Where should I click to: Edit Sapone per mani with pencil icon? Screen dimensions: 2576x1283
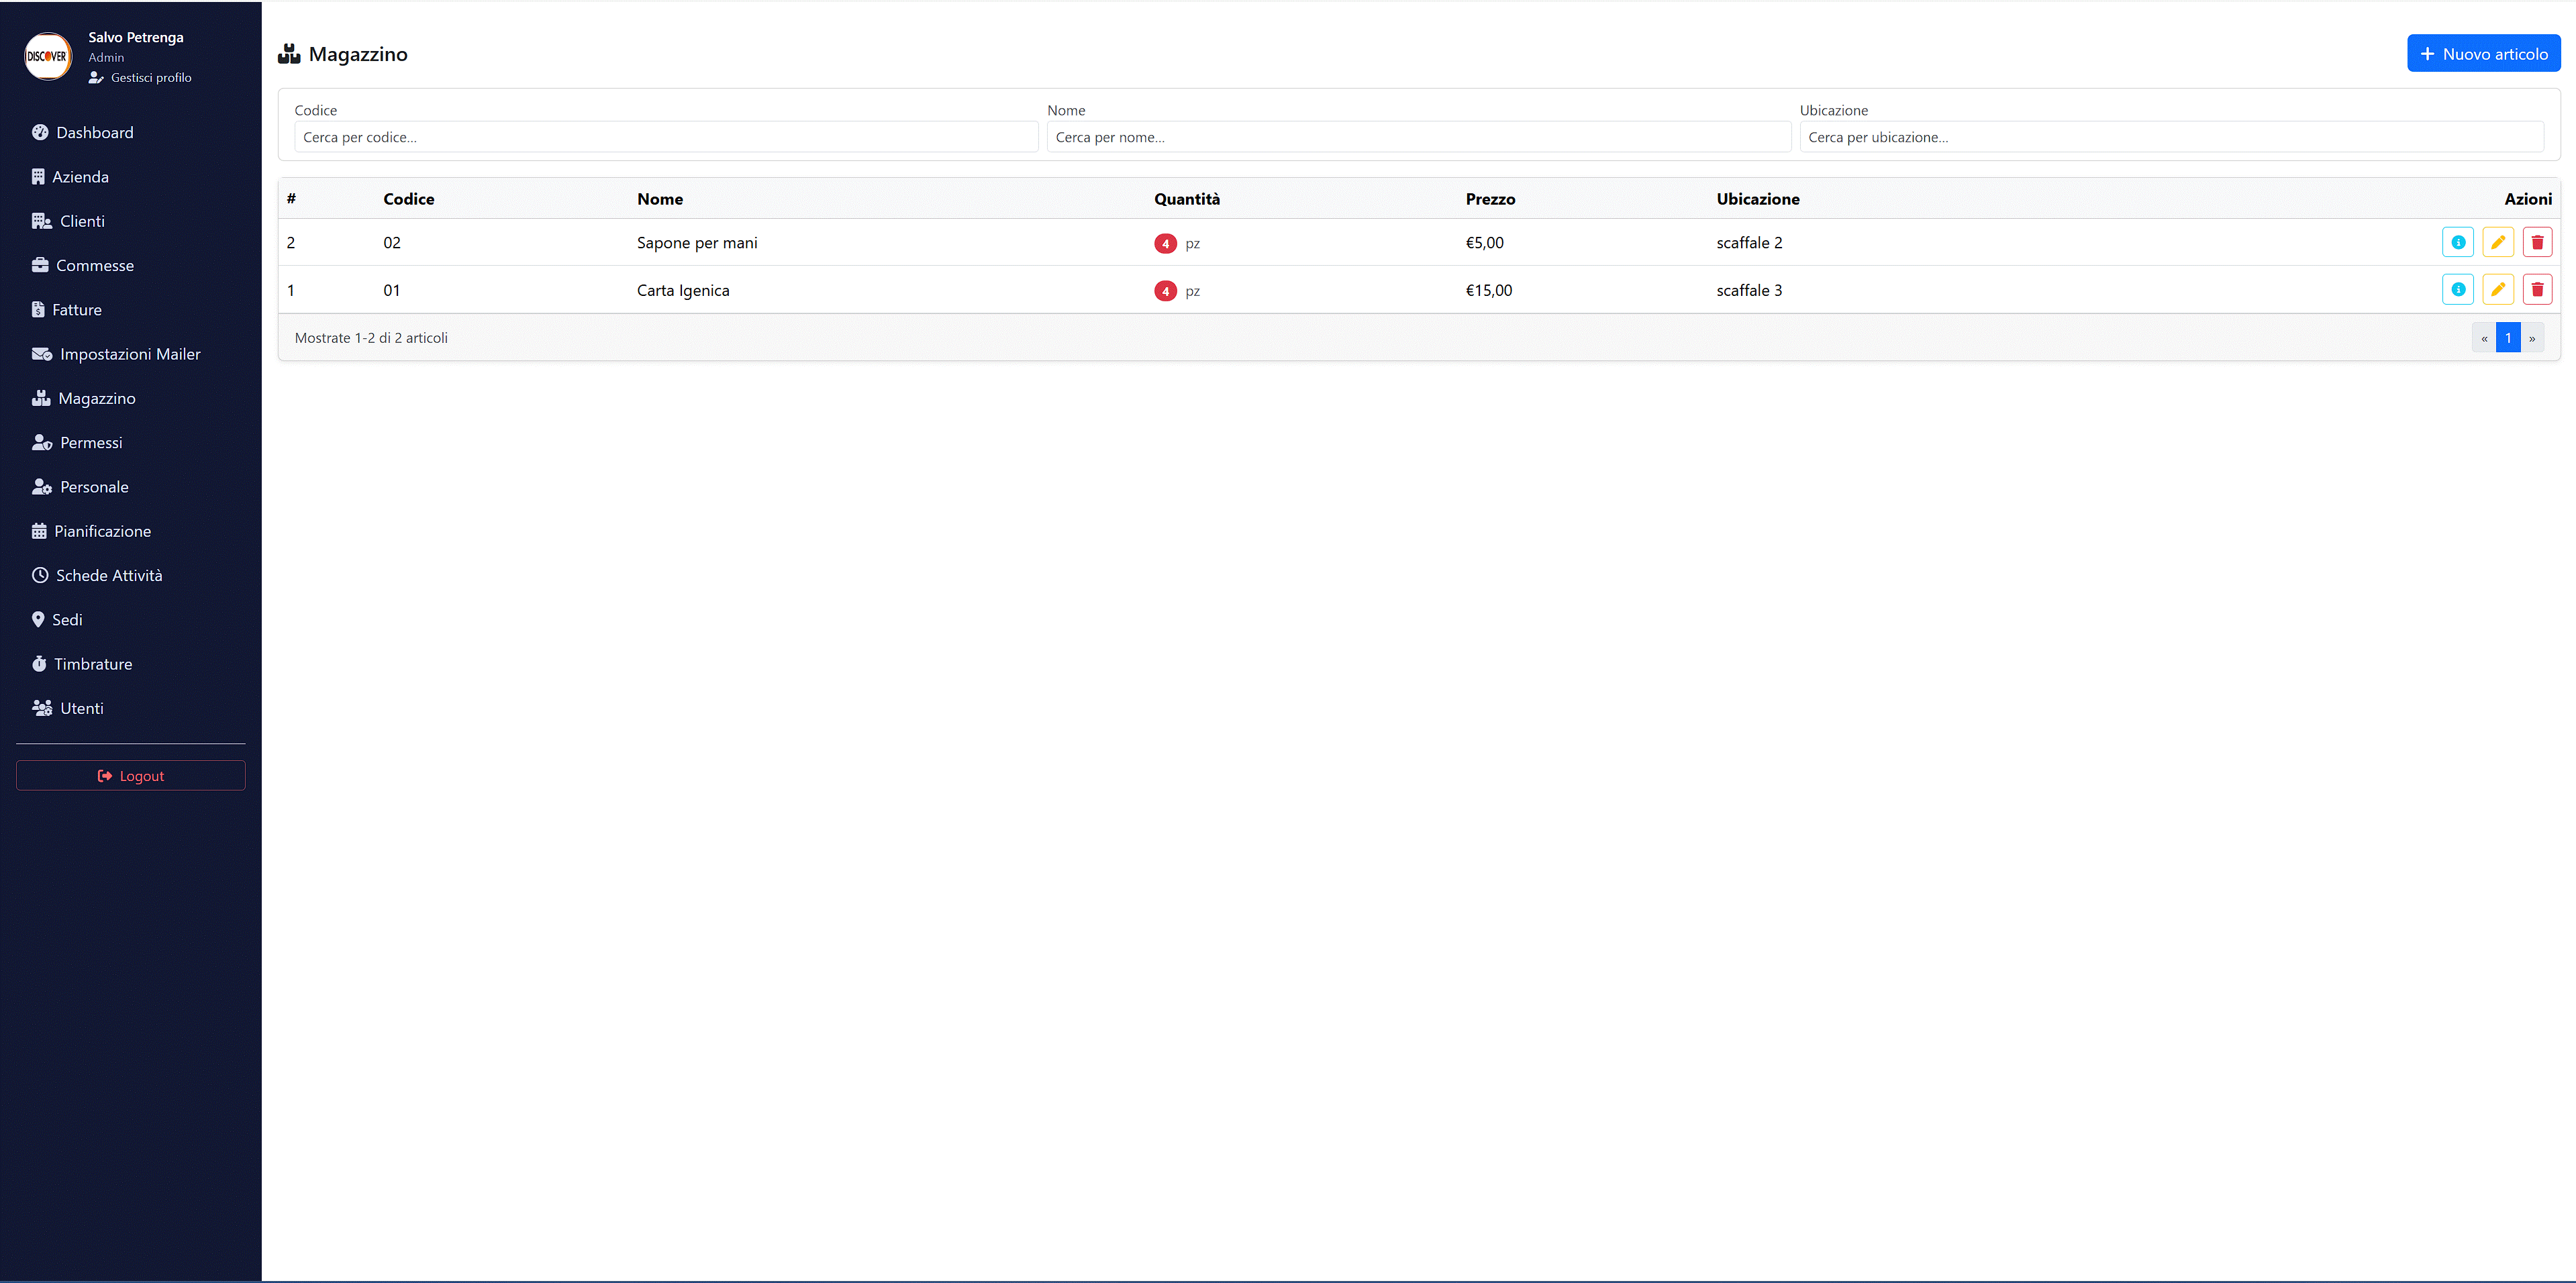(x=2497, y=242)
